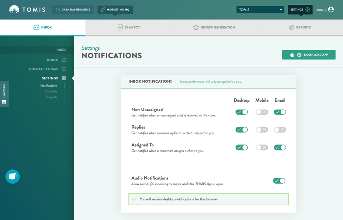The width and height of the screenshot is (343, 220).
Task: Open the chat bubble widget
Action: (x=13, y=176)
